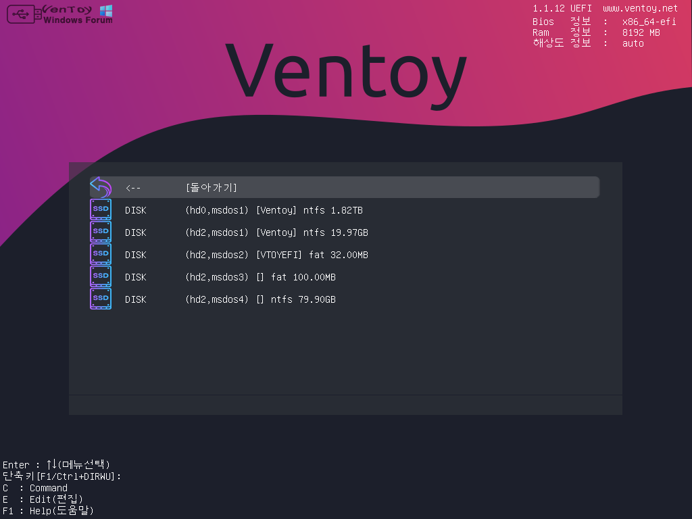Click the Bios 정보 label
Image resolution: width=692 pixels, height=519 pixels.
click(562, 21)
